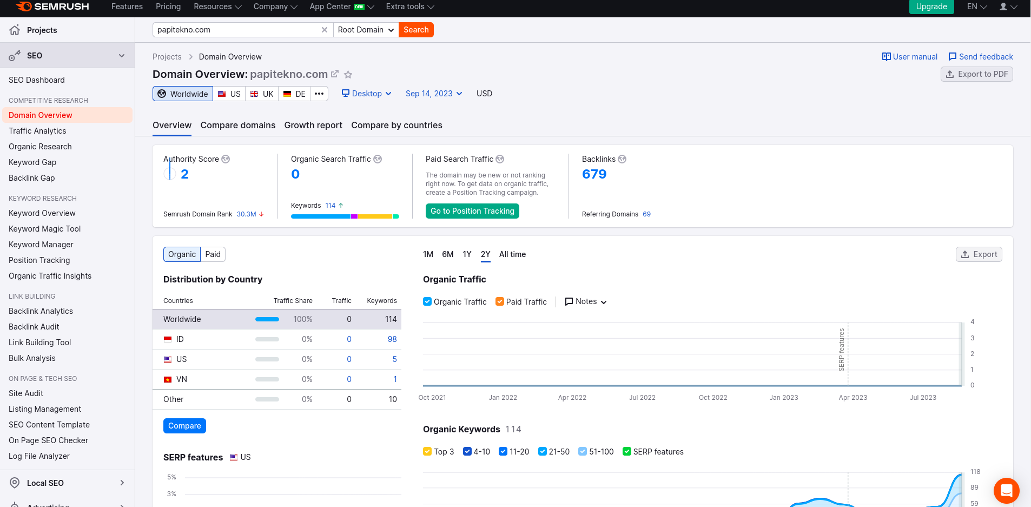
Task: Open the Extra tools dropdown
Action: [x=410, y=6]
